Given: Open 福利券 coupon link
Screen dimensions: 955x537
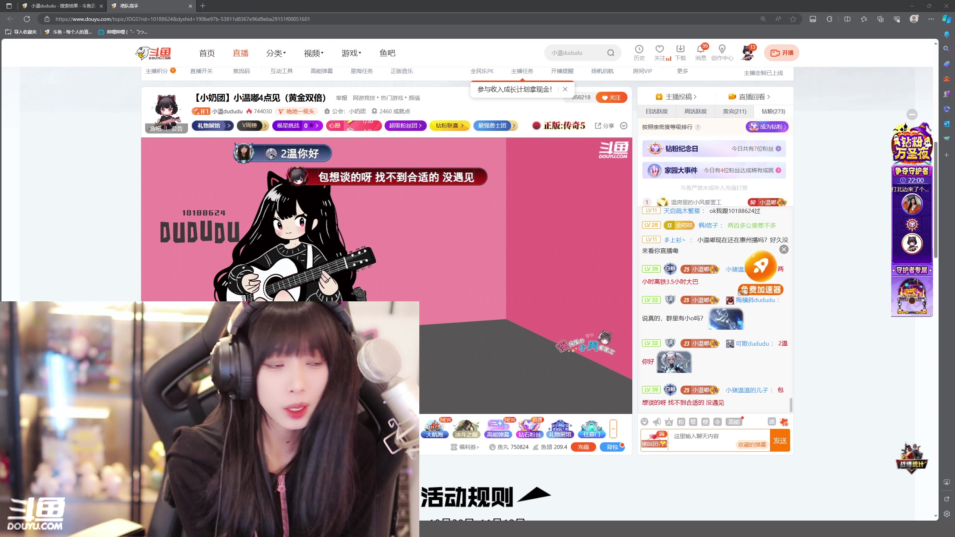Looking at the screenshot, I should (465, 447).
